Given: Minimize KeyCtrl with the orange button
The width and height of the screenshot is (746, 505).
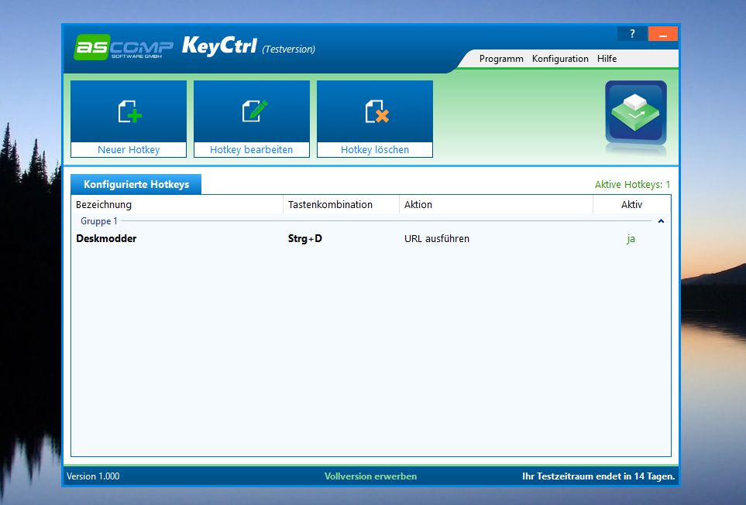Looking at the screenshot, I should click(663, 34).
